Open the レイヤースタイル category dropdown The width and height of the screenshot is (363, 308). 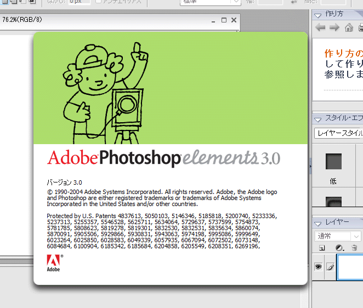(x=338, y=133)
